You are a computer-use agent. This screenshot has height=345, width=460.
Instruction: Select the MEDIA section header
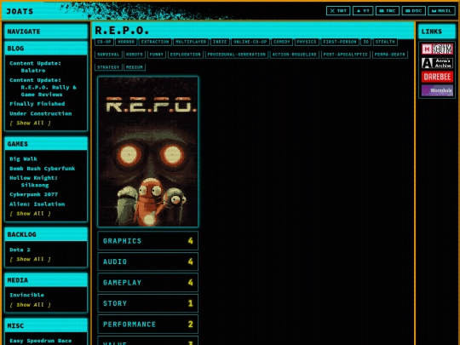coord(46,280)
